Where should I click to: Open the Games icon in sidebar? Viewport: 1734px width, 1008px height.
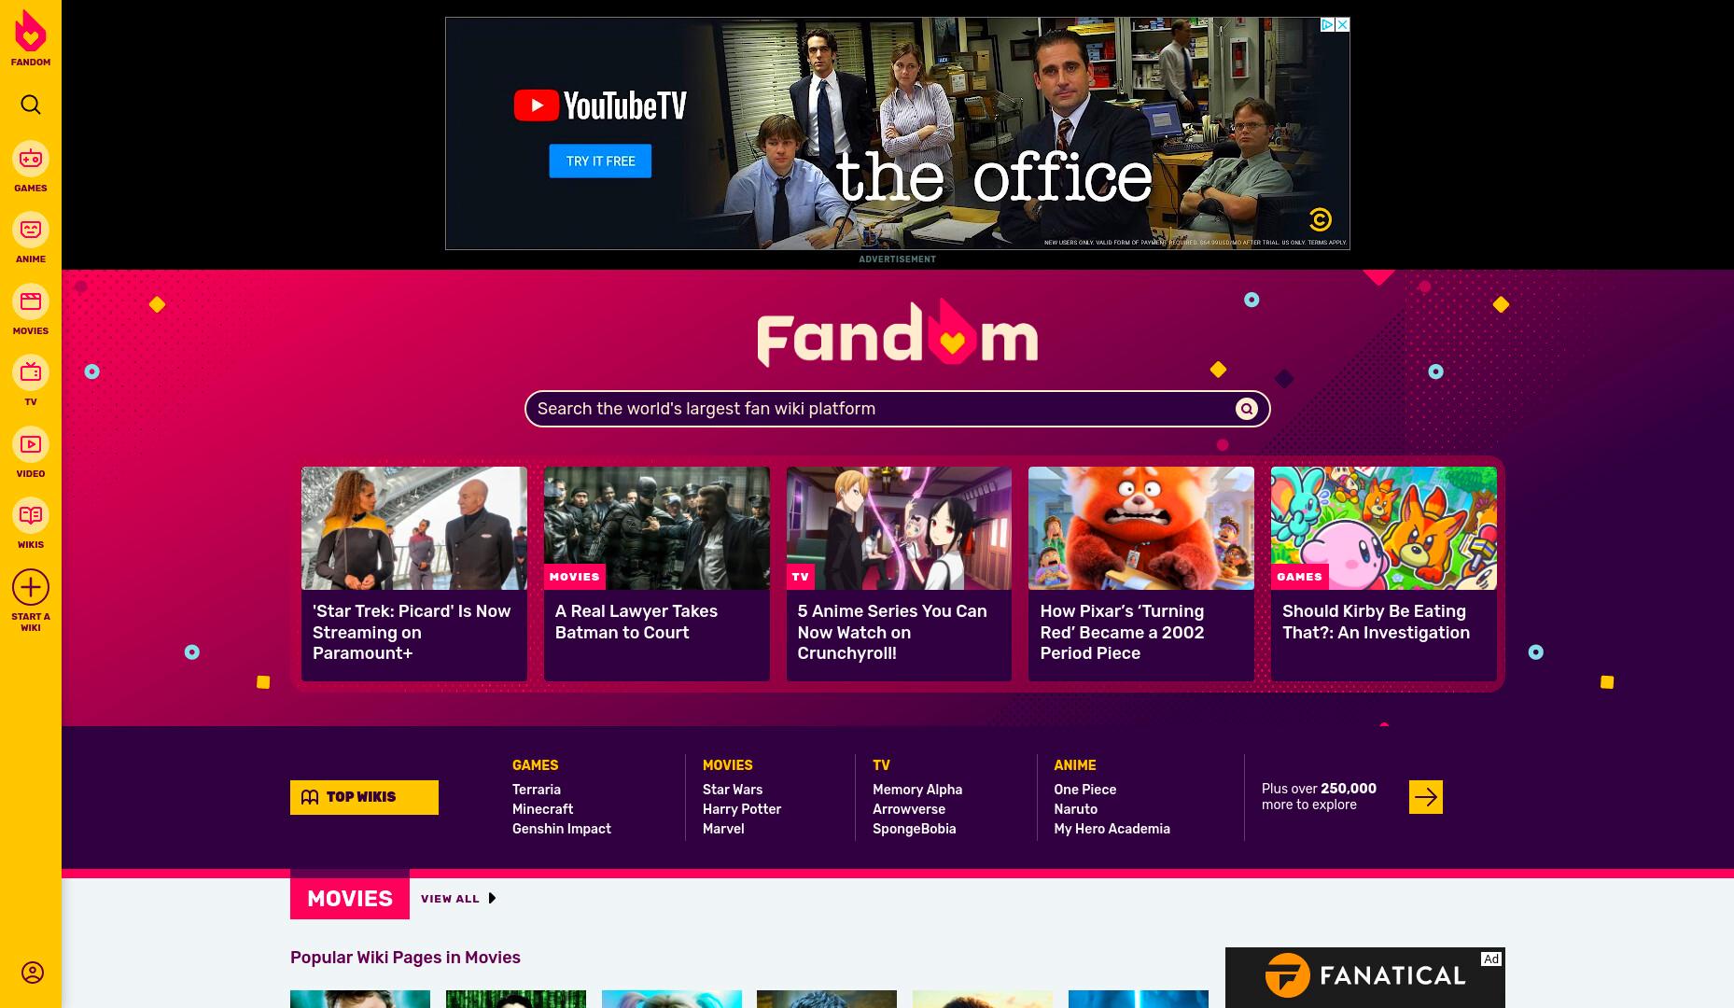pos(31,160)
